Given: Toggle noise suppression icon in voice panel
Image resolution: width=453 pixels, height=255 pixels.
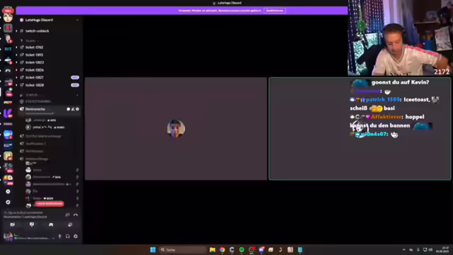Looking at the screenshot, I should [x=67, y=215].
